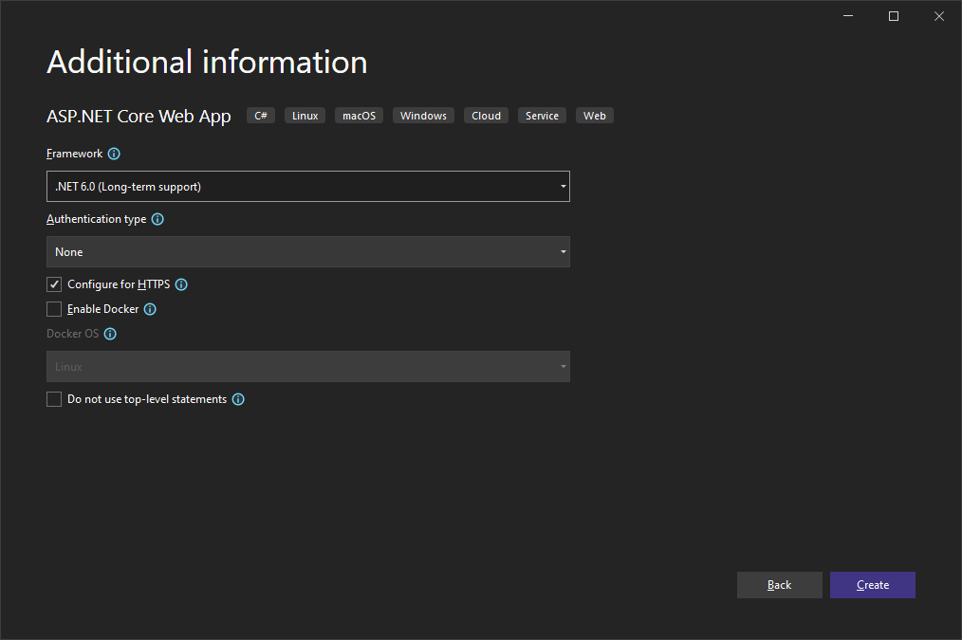Uncheck the Configure for HTTPS checkbox

tap(54, 284)
